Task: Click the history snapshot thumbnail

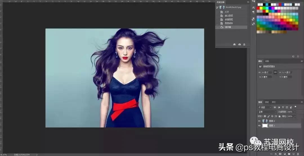Action: pyautogui.click(x=222, y=7)
